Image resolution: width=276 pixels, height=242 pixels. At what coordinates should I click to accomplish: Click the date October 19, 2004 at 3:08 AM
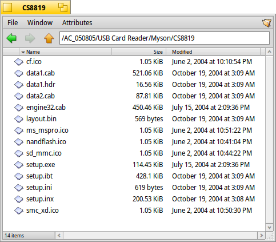213,199
